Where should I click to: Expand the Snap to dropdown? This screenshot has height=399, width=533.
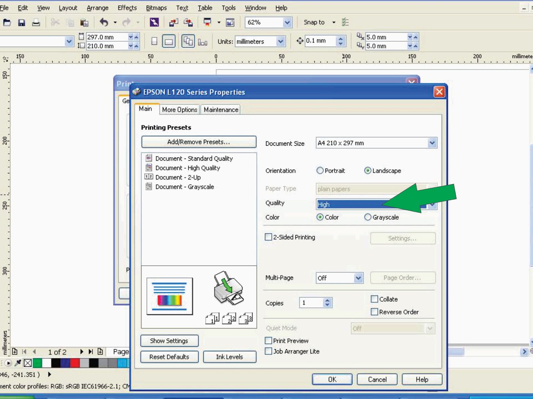(334, 23)
